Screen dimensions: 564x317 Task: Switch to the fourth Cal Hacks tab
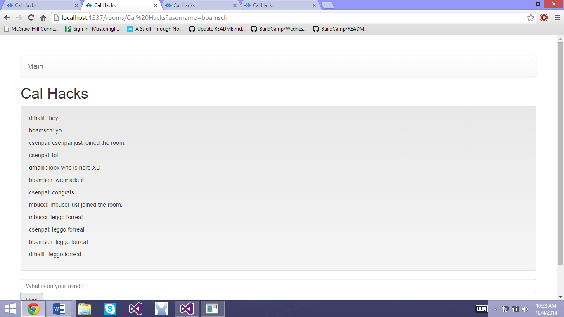pyautogui.click(x=280, y=5)
